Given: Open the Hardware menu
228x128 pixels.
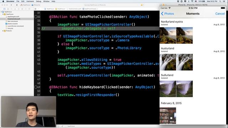Looking at the screenshot, I should [30, 1].
